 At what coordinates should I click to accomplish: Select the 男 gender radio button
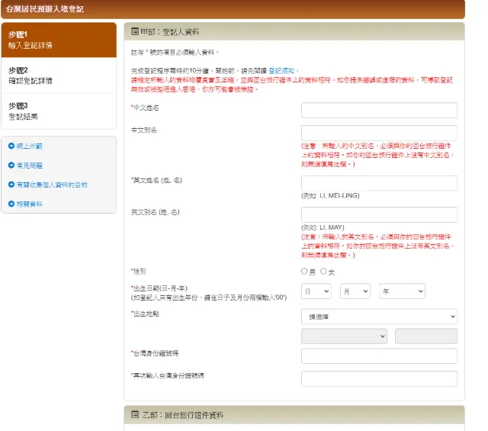point(305,271)
